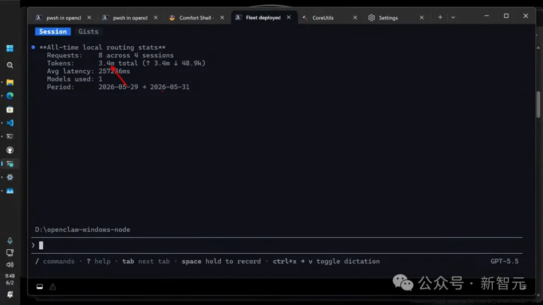The height and width of the screenshot is (305, 543).
Task: Click the Settings tab gear icon
Action: (x=372, y=18)
